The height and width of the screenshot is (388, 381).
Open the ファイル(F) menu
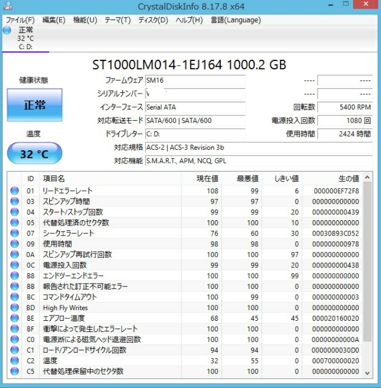pos(20,20)
